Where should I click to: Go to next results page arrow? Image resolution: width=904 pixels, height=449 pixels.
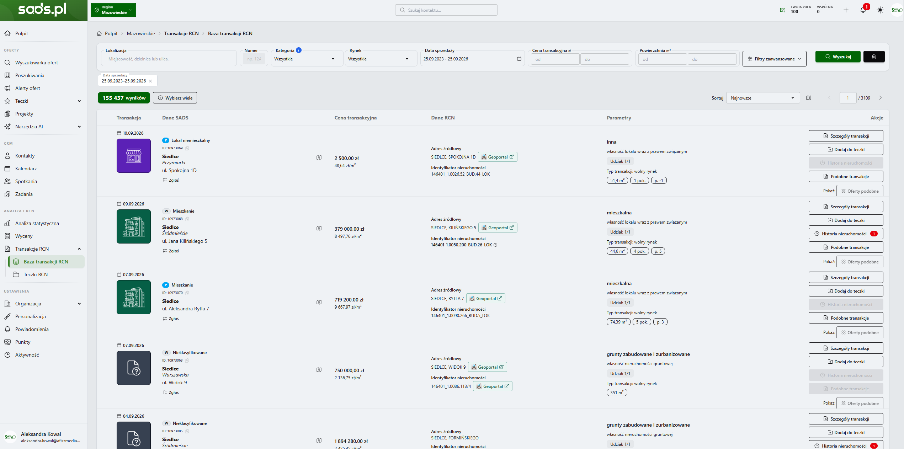coord(881,98)
